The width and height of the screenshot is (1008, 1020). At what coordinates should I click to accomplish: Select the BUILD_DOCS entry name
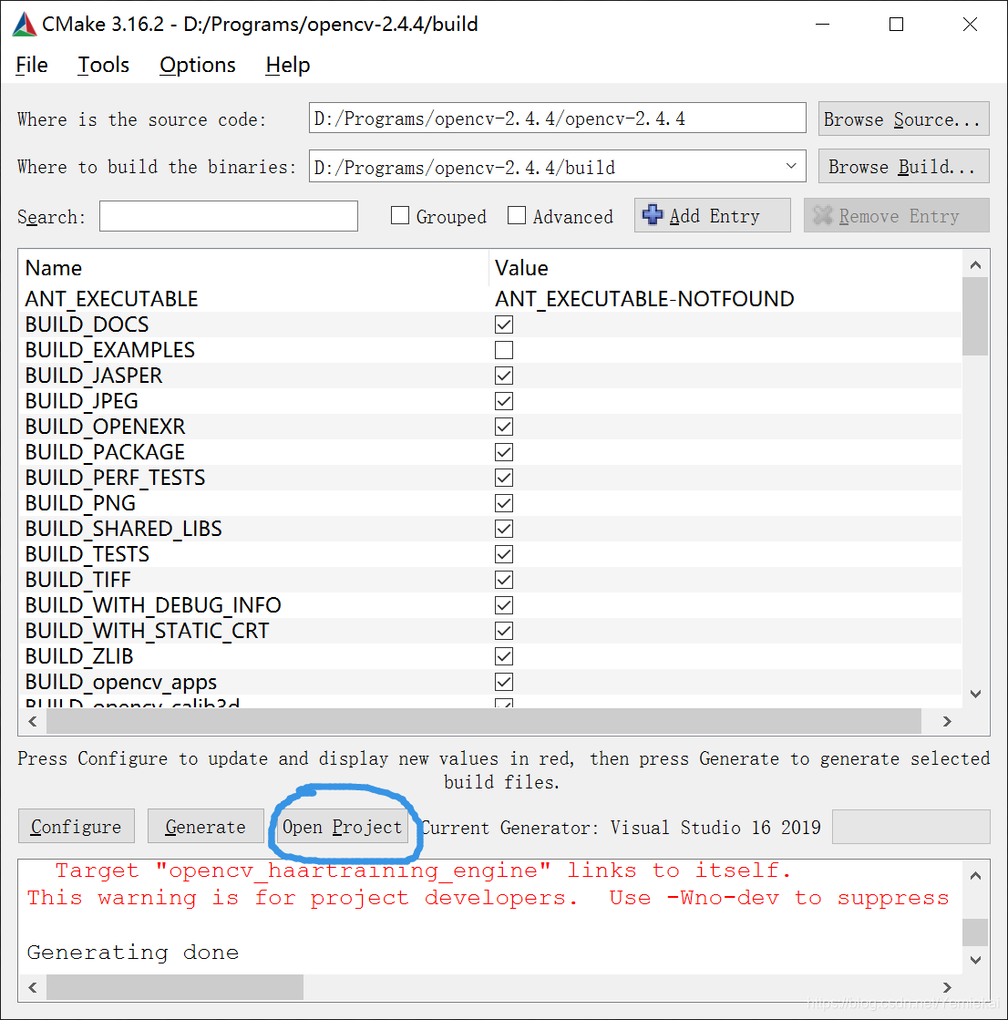coord(87,325)
